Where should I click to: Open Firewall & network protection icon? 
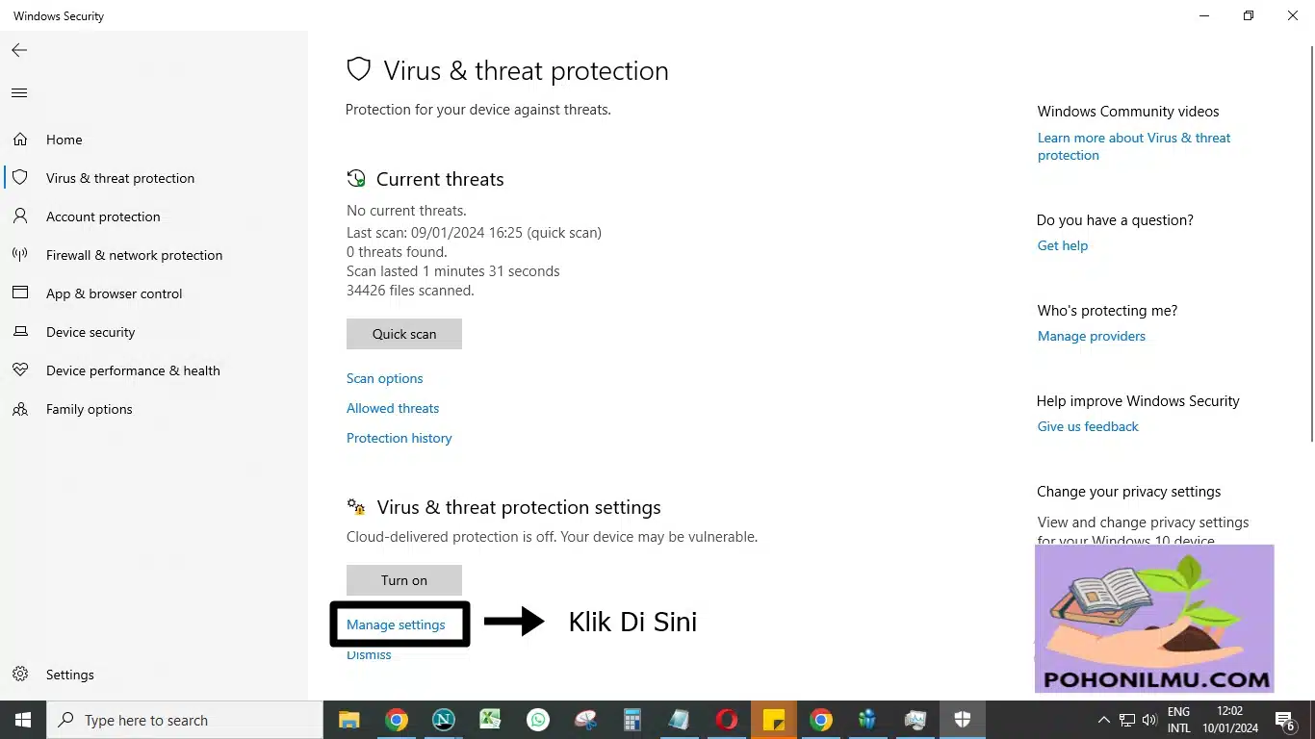(20, 255)
